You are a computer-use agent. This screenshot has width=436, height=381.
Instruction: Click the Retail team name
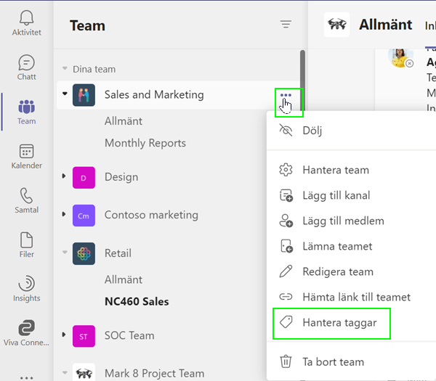(x=118, y=253)
